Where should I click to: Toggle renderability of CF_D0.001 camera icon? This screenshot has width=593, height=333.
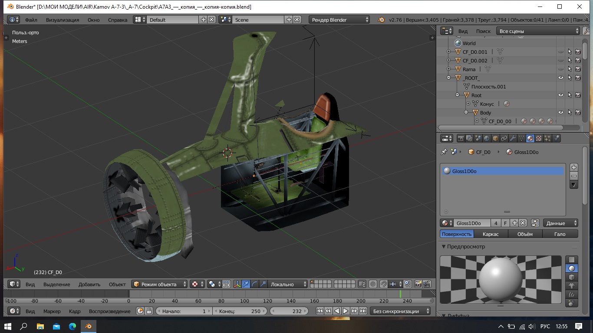578,52
